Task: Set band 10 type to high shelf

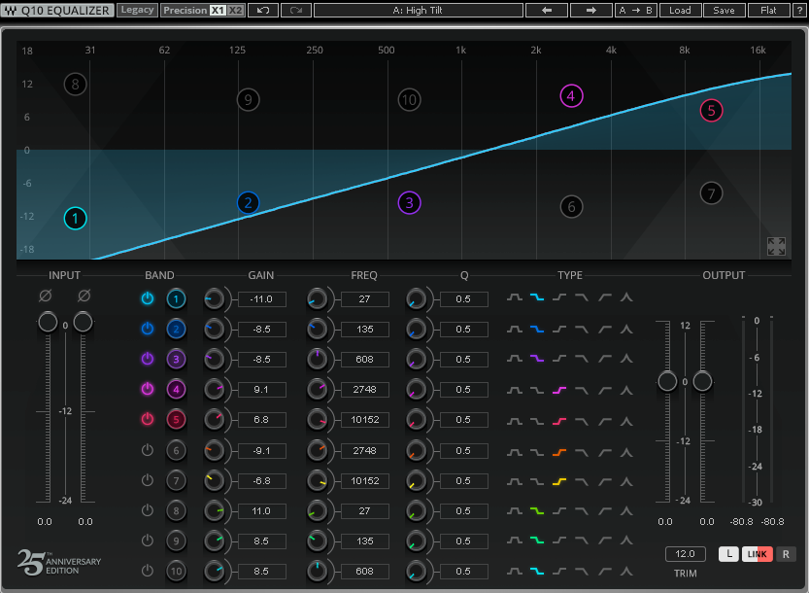Action: click(x=559, y=571)
